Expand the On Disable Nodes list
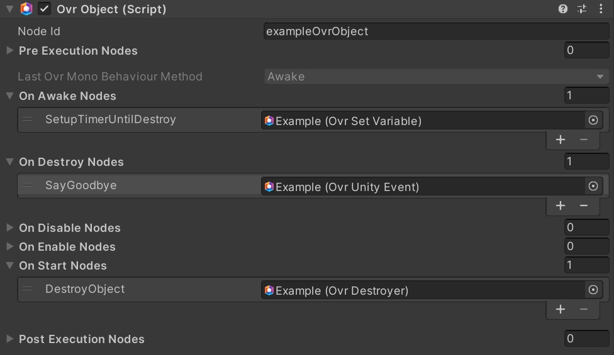 point(9,227)
